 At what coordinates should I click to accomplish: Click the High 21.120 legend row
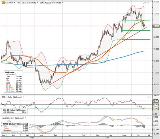[x=14, y=79]
